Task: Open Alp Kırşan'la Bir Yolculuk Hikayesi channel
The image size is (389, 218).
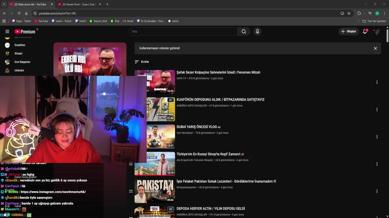Action: pyautogui.click(x=195, y=160)
